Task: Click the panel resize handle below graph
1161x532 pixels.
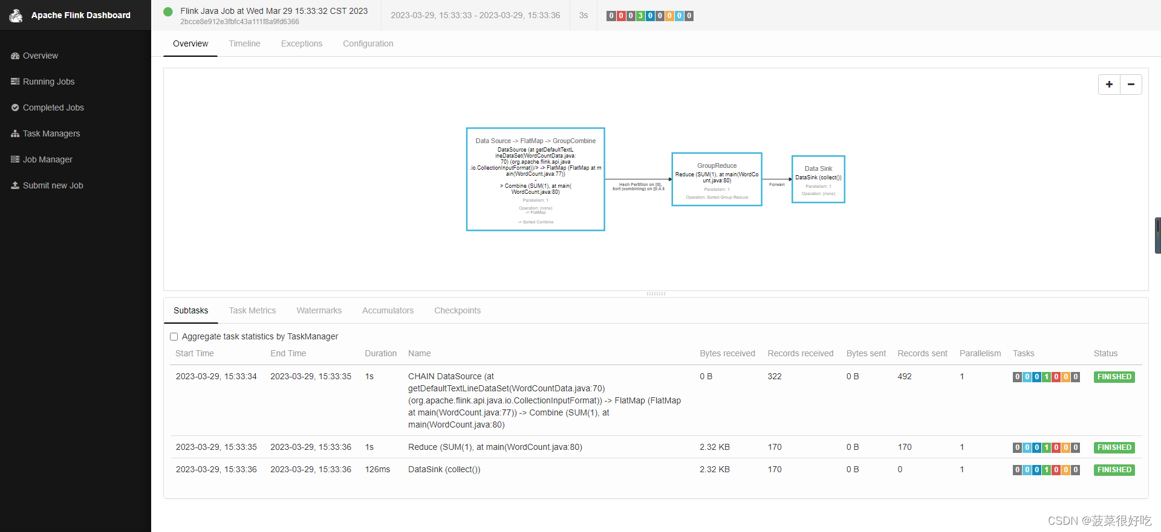Action: click(x=656, y=294)
